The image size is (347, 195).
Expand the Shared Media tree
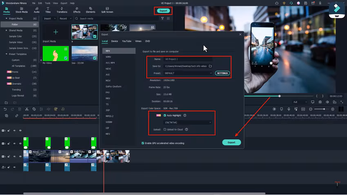point(6,30)
